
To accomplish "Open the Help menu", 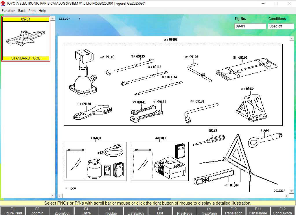I will 42,11.
